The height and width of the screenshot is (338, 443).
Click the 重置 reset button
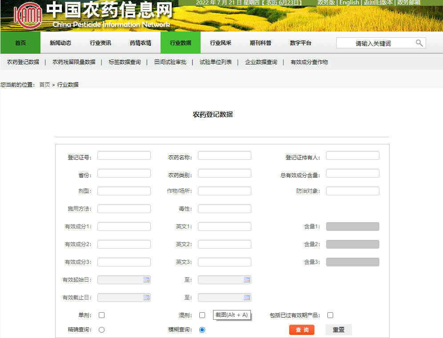click(338, 330)
